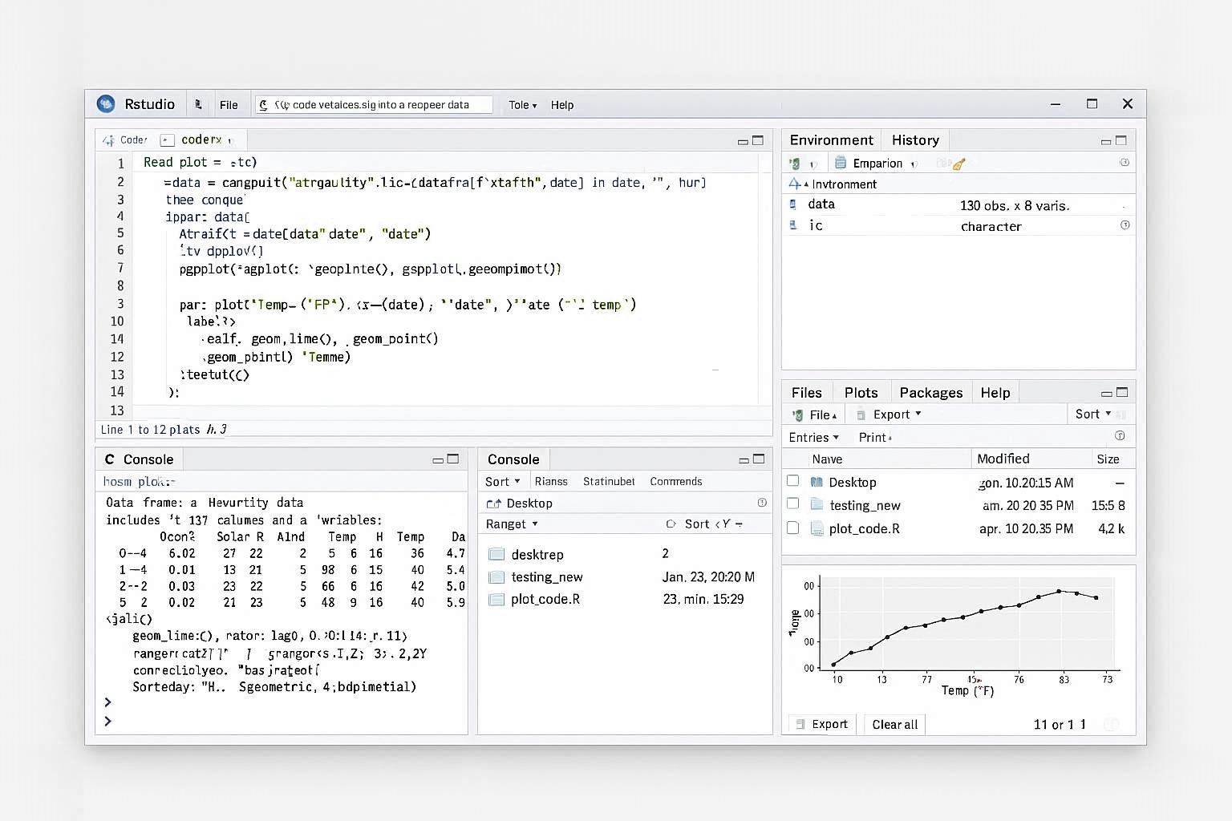Image resolution: width=1232 pixels, height=821 pixels.
Task: Click the search icon in the title bar field
Action: tap(263, 105)
